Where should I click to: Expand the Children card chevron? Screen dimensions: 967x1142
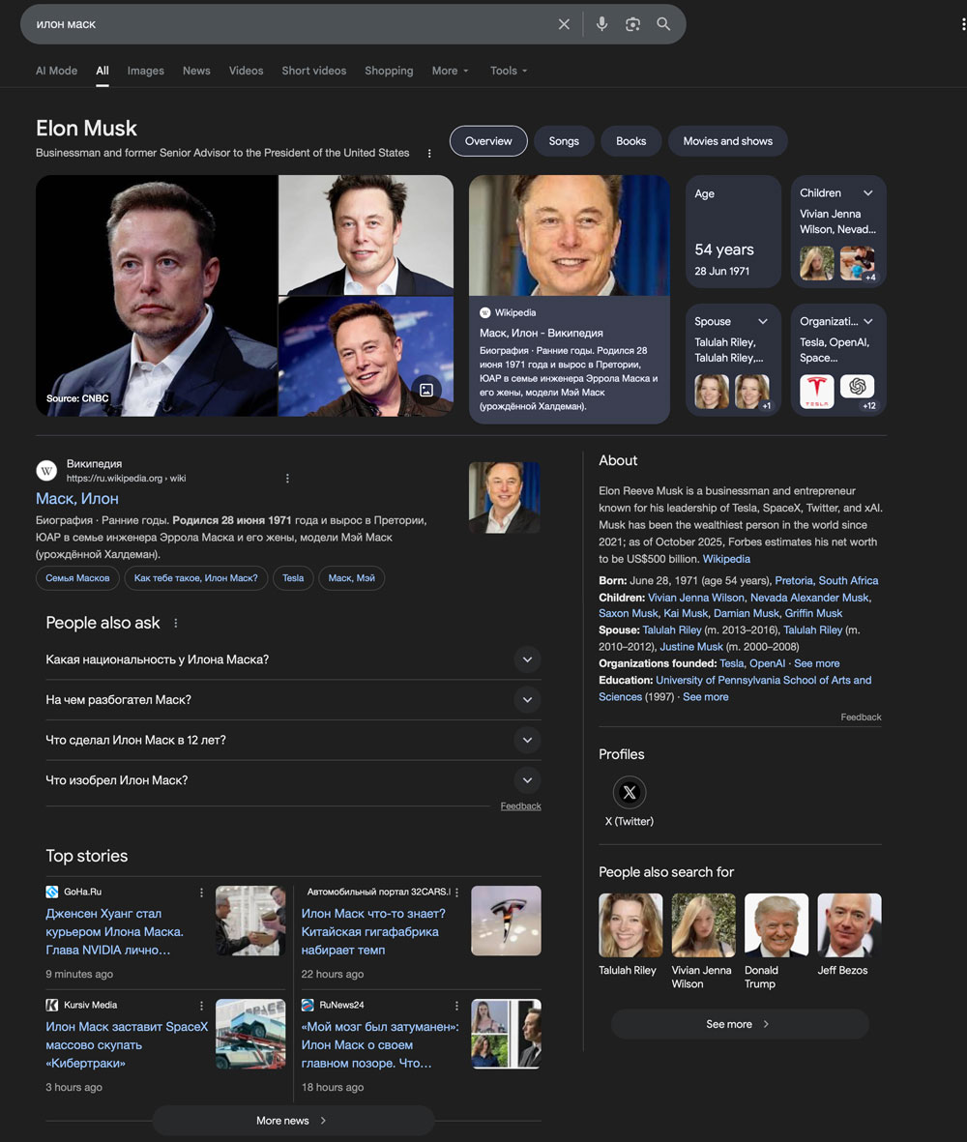tap(868, 193)
